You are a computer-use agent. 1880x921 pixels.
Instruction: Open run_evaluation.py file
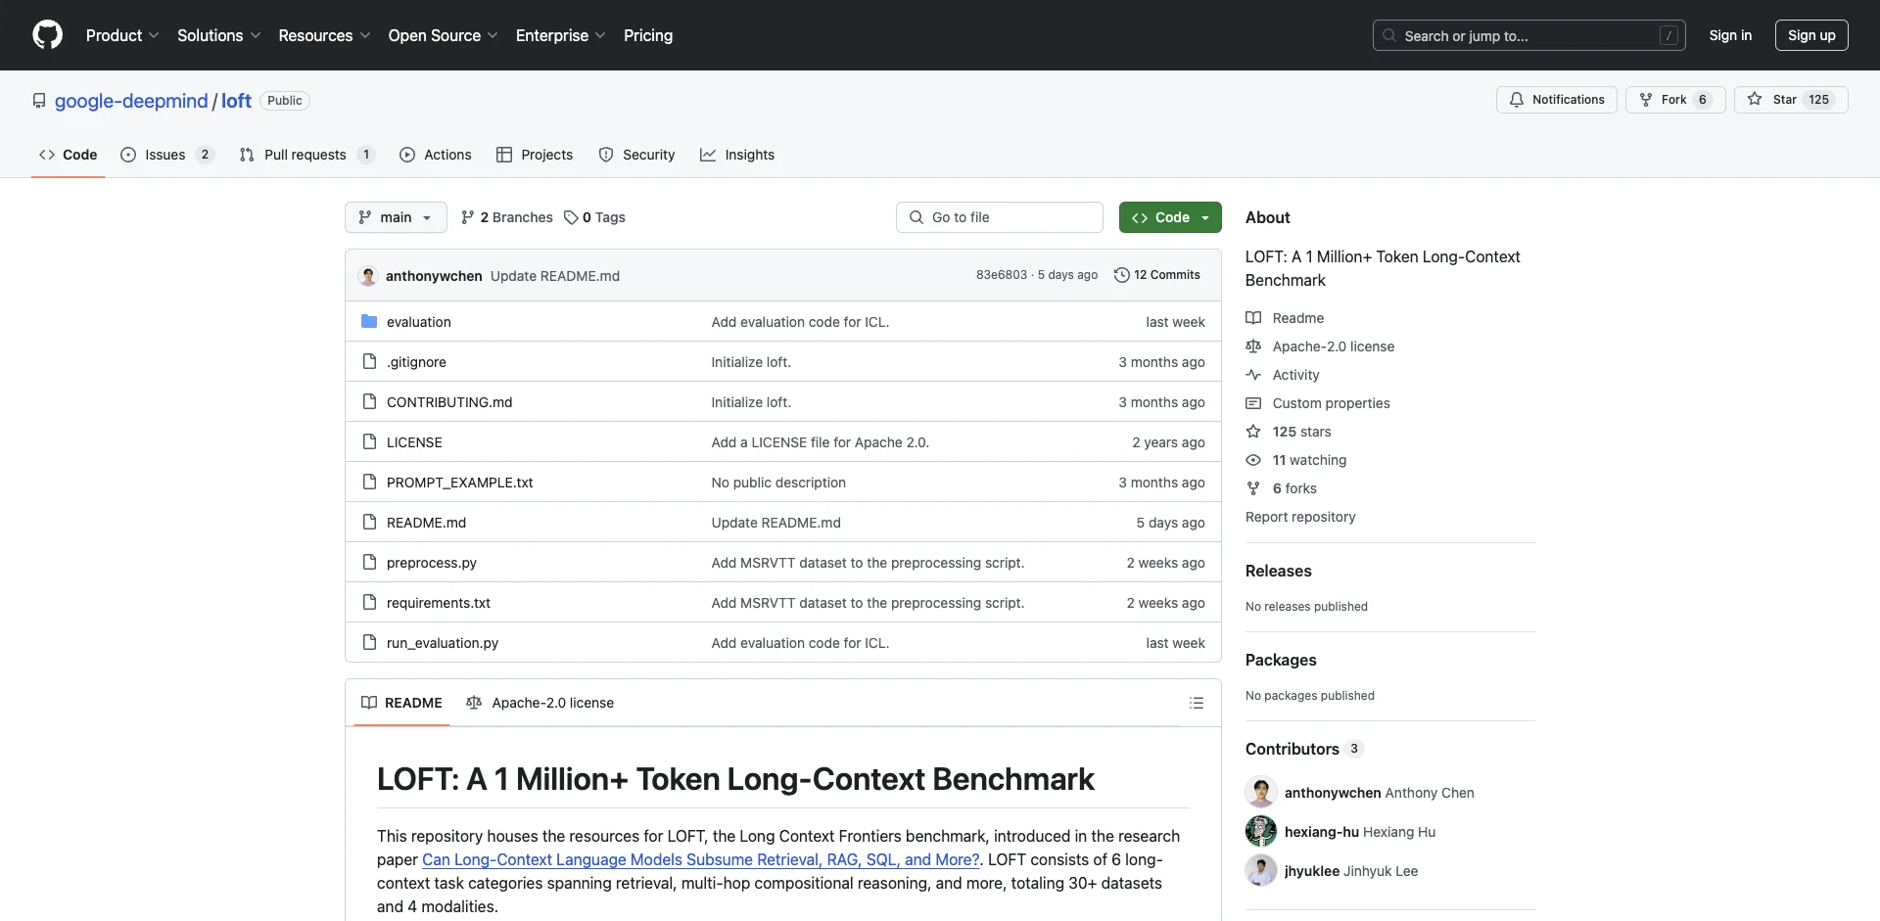(442, 643)
